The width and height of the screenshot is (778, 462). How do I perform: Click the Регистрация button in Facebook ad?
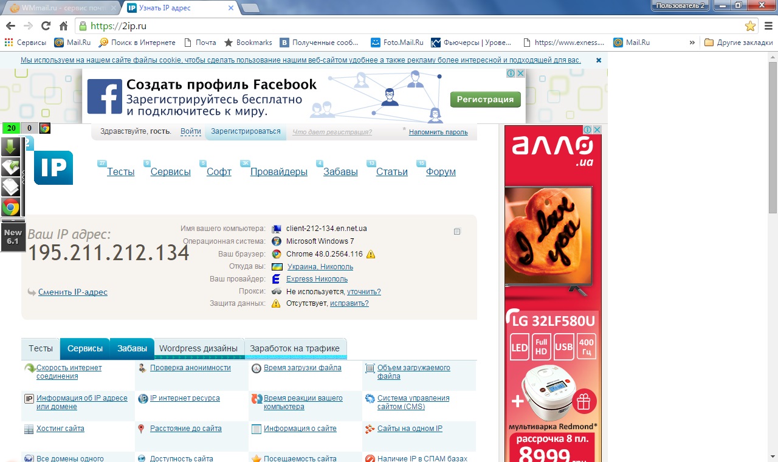[x=485, y=99]
